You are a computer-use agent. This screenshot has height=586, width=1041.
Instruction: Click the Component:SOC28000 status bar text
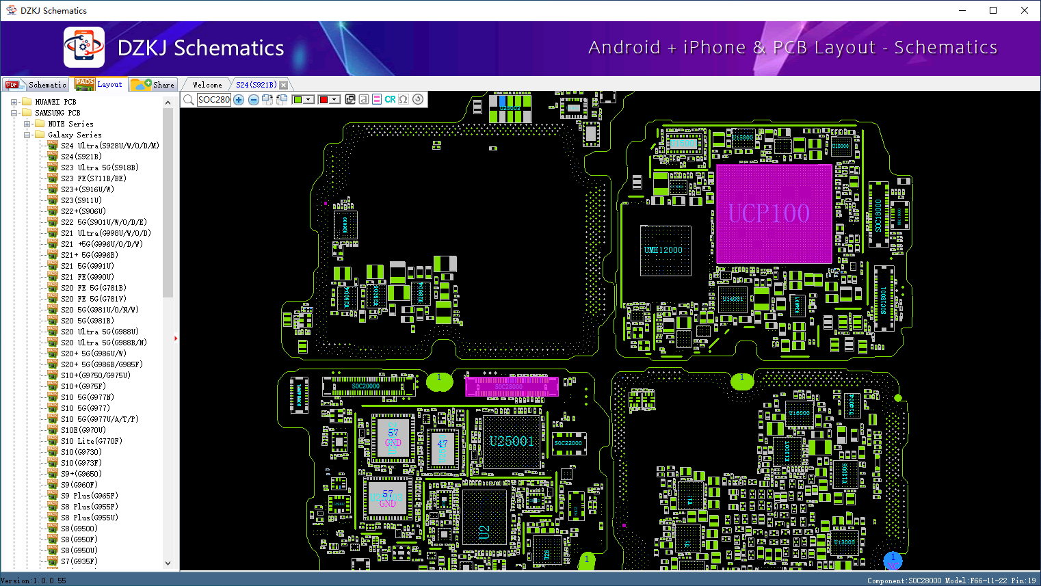(904, 581)
